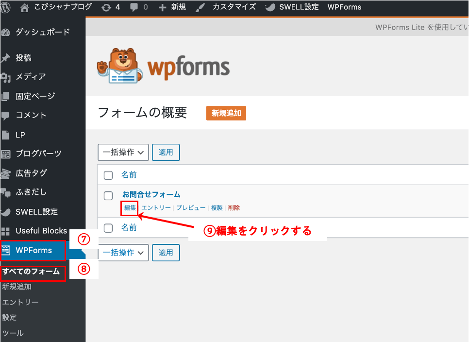Click the bottom 適用 button

click(x=166, y=253)
